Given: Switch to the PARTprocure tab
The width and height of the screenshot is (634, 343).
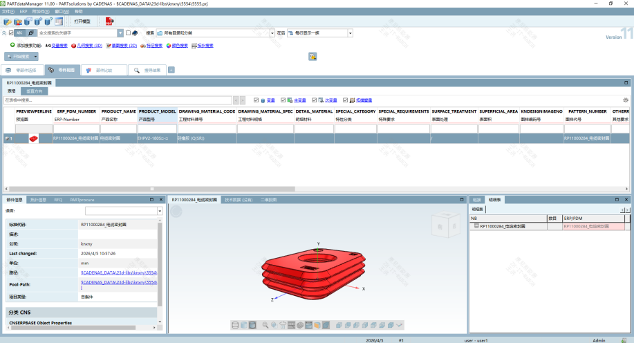Looking at the screenshot, I should [82, 200].
